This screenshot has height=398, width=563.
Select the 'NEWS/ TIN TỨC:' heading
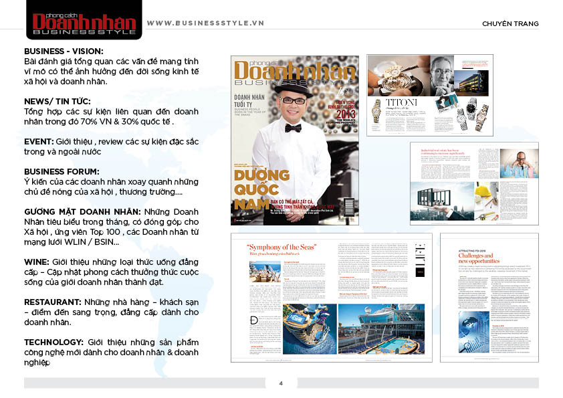coord(58,102)
